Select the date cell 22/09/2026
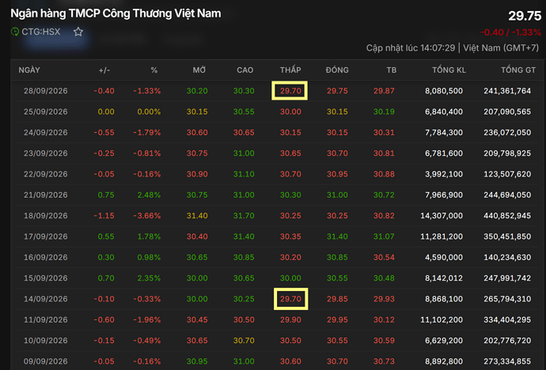Screen dimensions: 546x370 46,174
